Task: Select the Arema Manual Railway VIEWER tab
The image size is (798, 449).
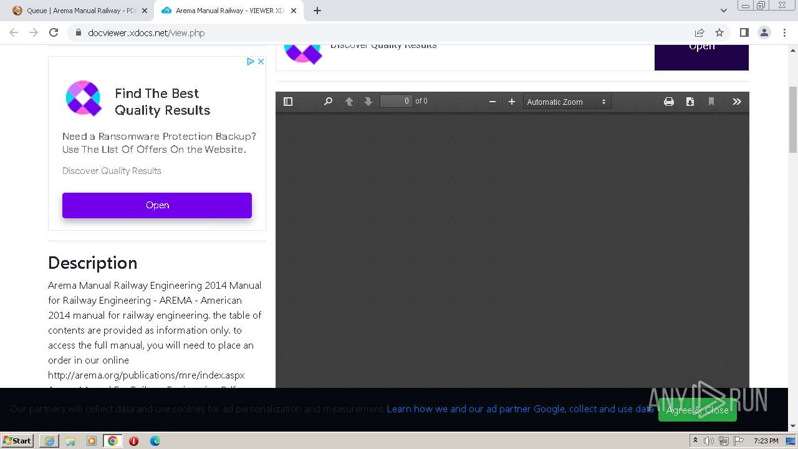Action: click(x=229, y=11)
